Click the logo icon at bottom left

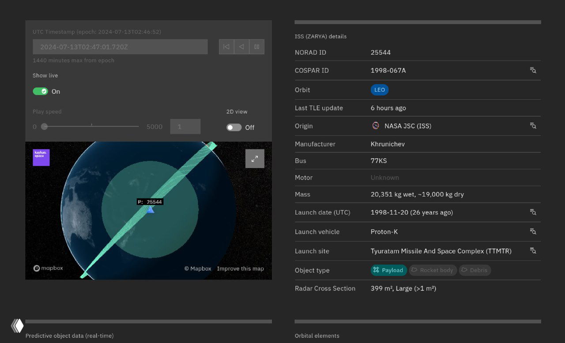(x=17, y=326)
